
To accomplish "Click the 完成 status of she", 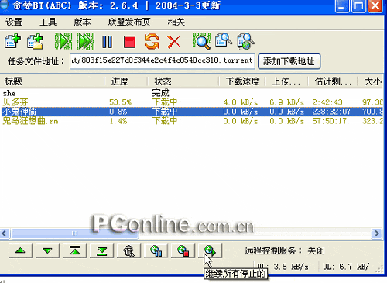I will 160,93.
